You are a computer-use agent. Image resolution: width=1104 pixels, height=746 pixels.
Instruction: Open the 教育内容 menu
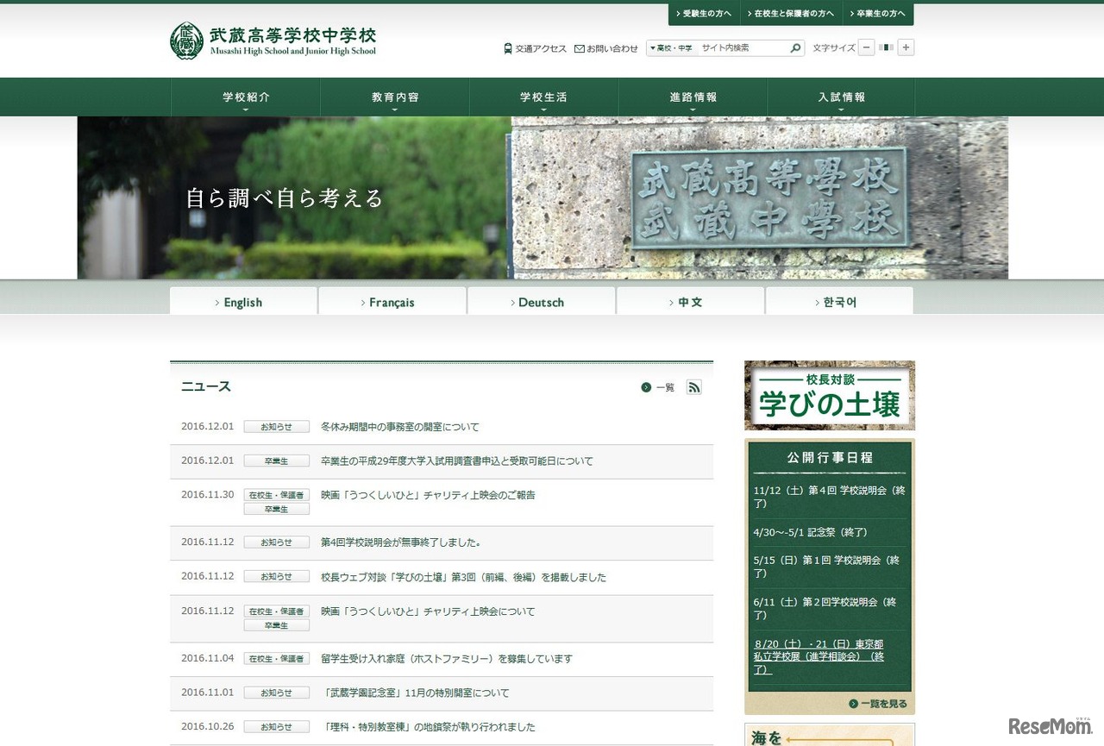[394, 97]
